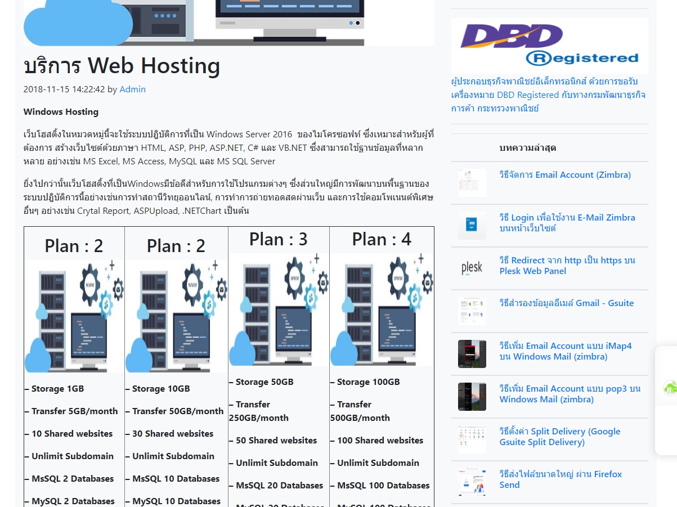Click the Firefox Send article thumbnail
The width and height of the screenshot is (677, 507).
click(471, 482)
